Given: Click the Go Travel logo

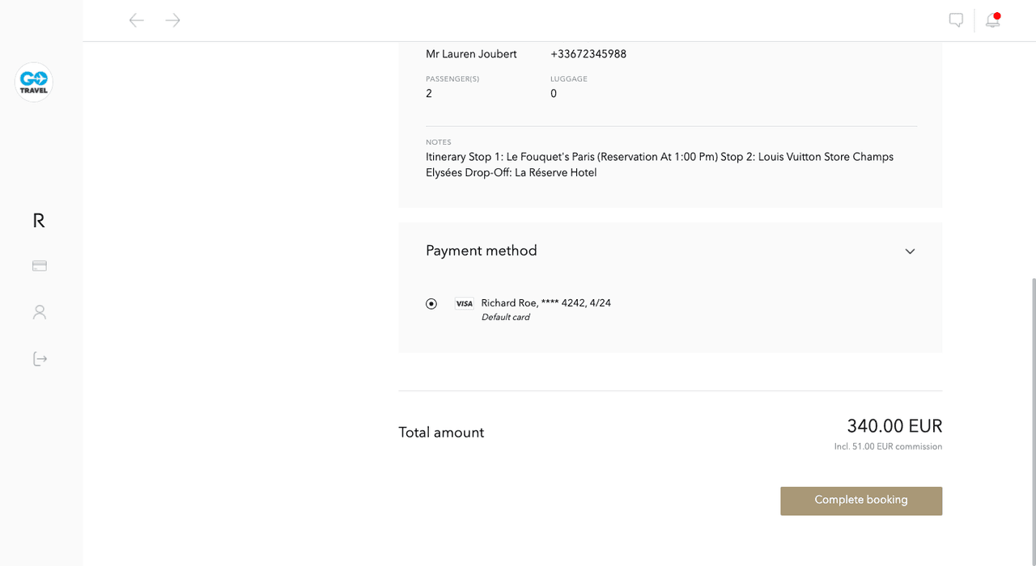Looking at the screenshot, I should point(34,82).
